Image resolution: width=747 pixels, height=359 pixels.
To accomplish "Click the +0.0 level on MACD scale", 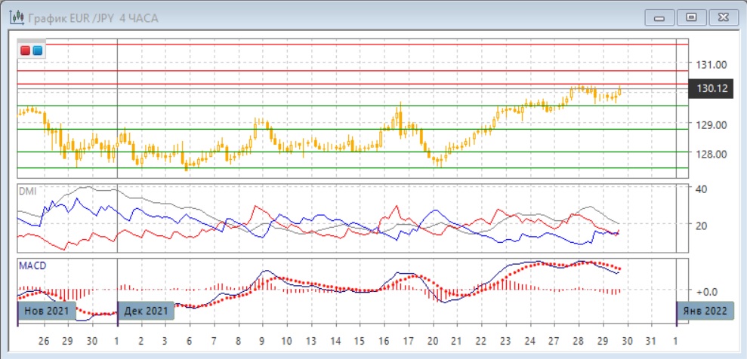I will pos(707,291).
